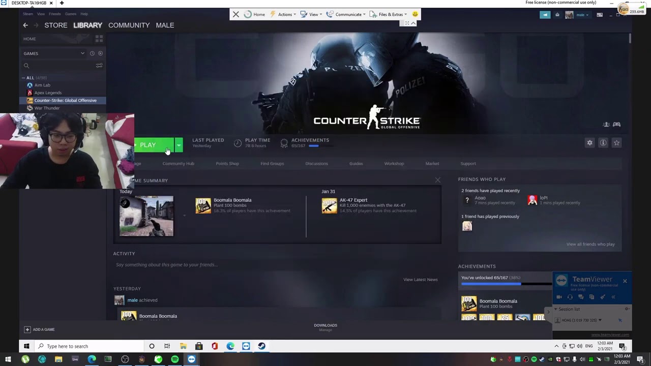The image size is (651, 366).
Task: Open the STORE tab
Action: coord(56,25)
